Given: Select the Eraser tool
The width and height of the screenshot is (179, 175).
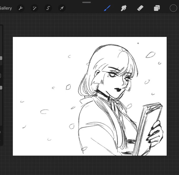Looking at the screenshot, I should point(140,8).
